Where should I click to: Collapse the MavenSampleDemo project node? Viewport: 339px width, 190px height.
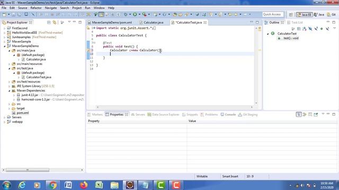pos(5,46)
